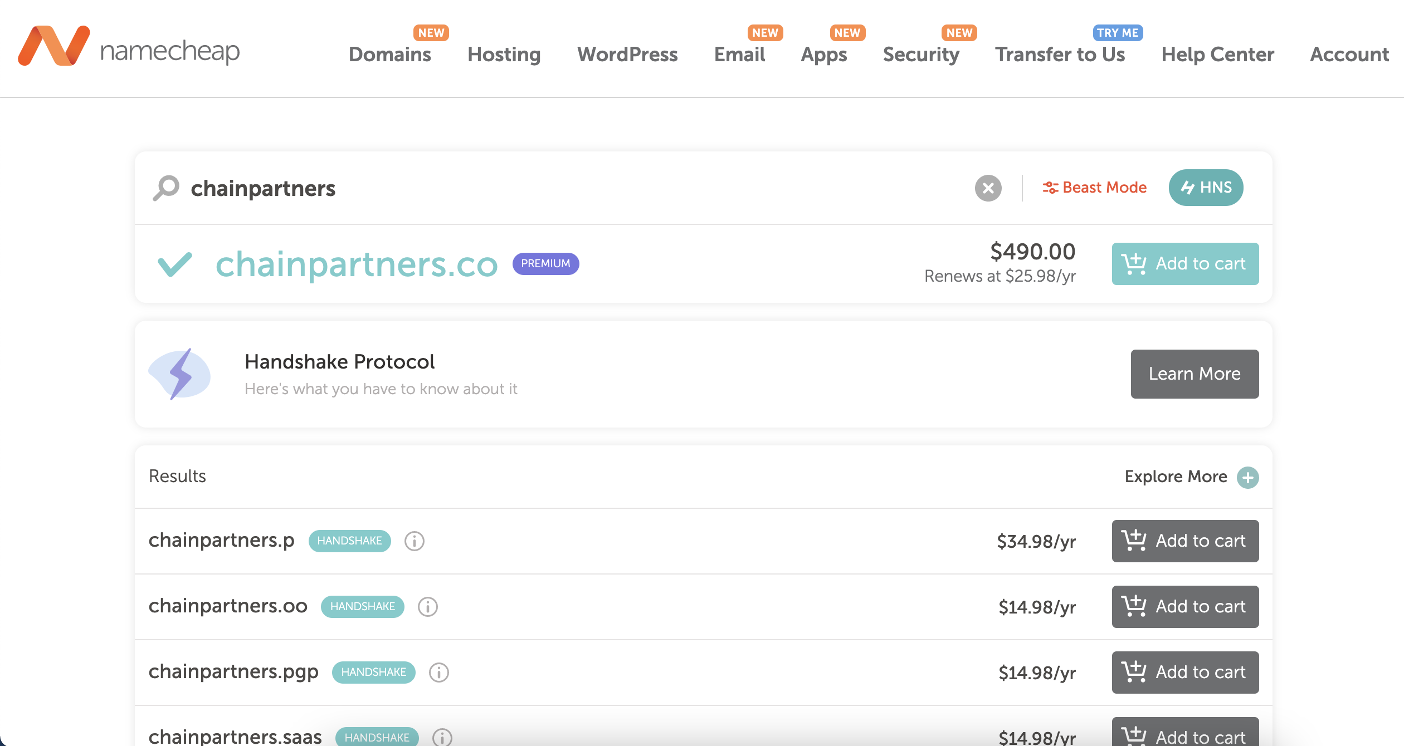Viewport: 1404px width, 746px height.
Task: Open the Account menu
Action: (1349, 55)
